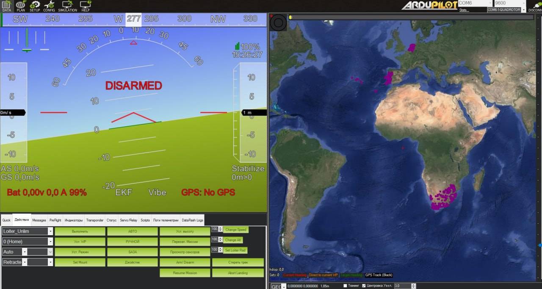This screenshot has width=542, height=289.
Task: Click the EKF status indicator
Action: coord(124,192)
